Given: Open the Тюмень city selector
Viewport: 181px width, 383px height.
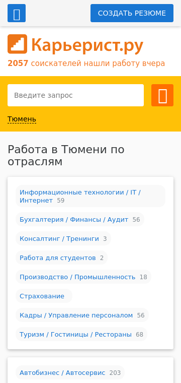Looking at the screenshot, I should 22,119.
